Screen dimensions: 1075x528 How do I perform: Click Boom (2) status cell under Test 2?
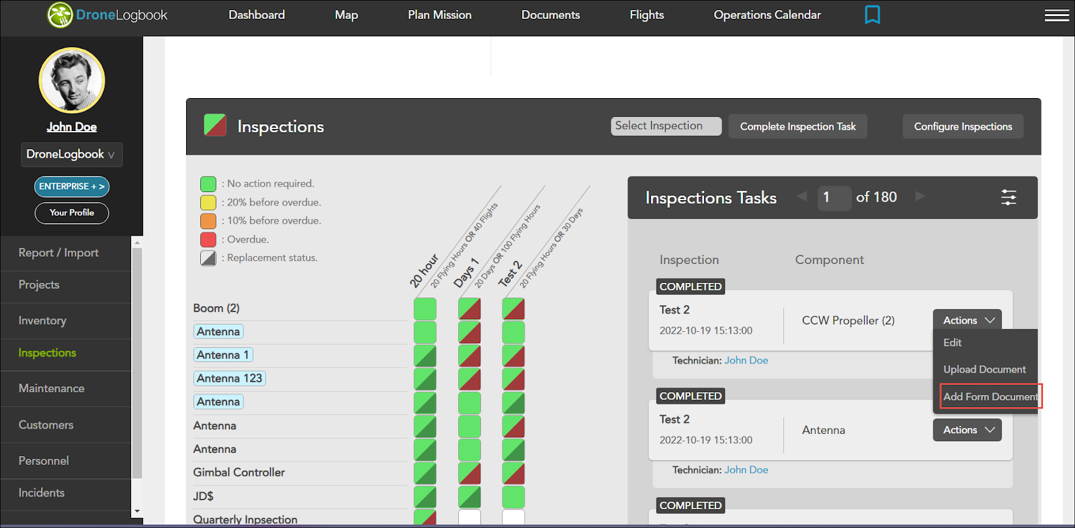(x=513, y=309)
